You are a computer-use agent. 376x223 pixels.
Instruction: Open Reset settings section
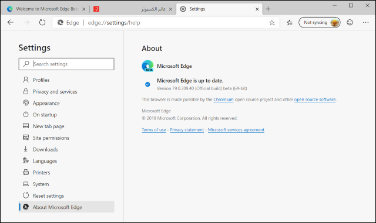(66, 195)
